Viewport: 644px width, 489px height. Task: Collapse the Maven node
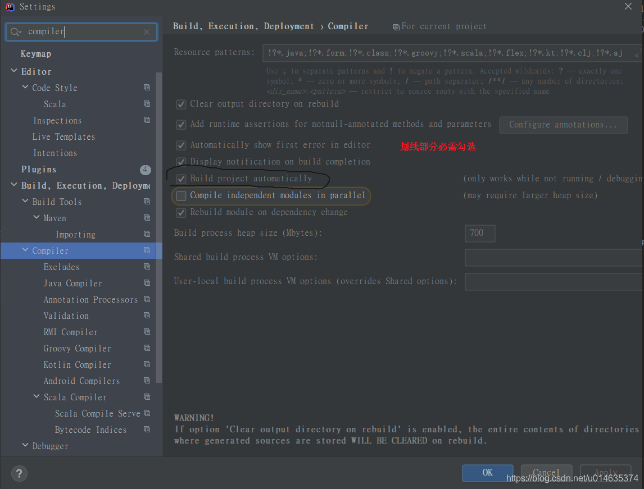tap(37, 217)
